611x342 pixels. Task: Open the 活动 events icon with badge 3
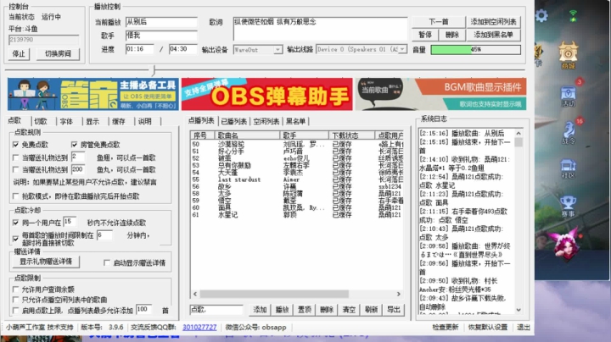[568, 95]
